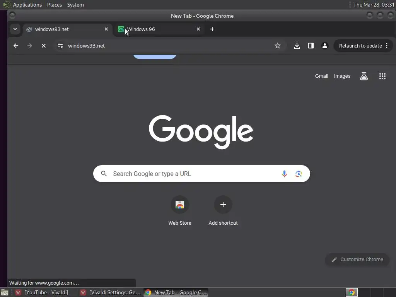This screenshot has height=297, width=396.
Task: Switch to Vivaldi Settings taskbar window
Action: [x=110, y=292]
